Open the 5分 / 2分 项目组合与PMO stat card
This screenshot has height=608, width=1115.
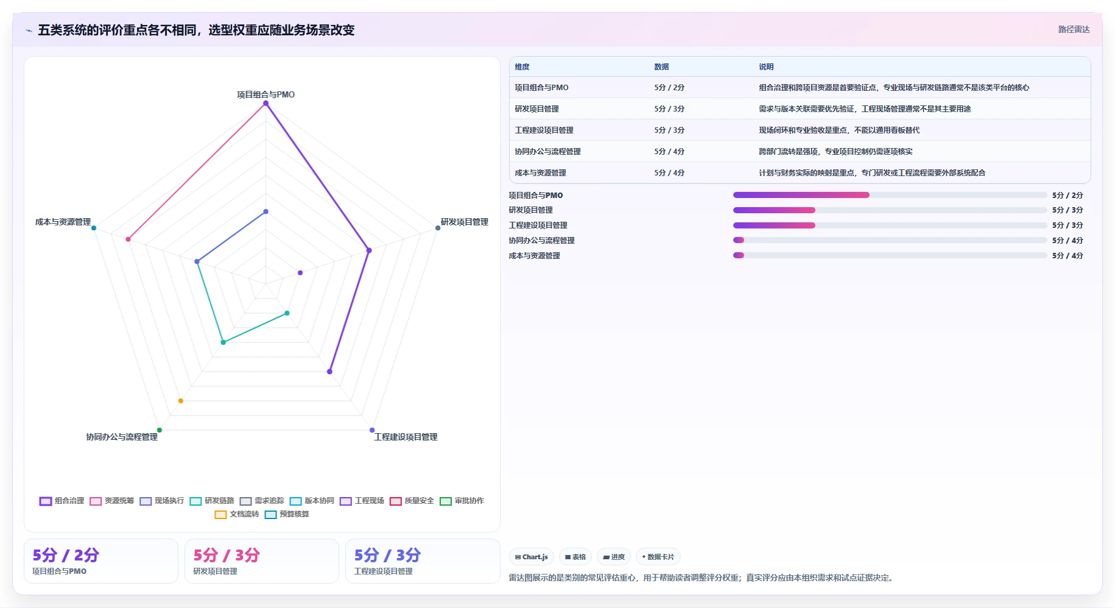(x=101, y=561)
